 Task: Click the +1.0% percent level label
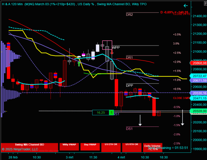coord(177,80)
